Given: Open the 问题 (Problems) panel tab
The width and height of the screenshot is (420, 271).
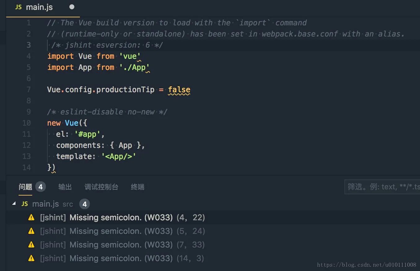Looking at the screenshot, I should click(x=25, y=187).
